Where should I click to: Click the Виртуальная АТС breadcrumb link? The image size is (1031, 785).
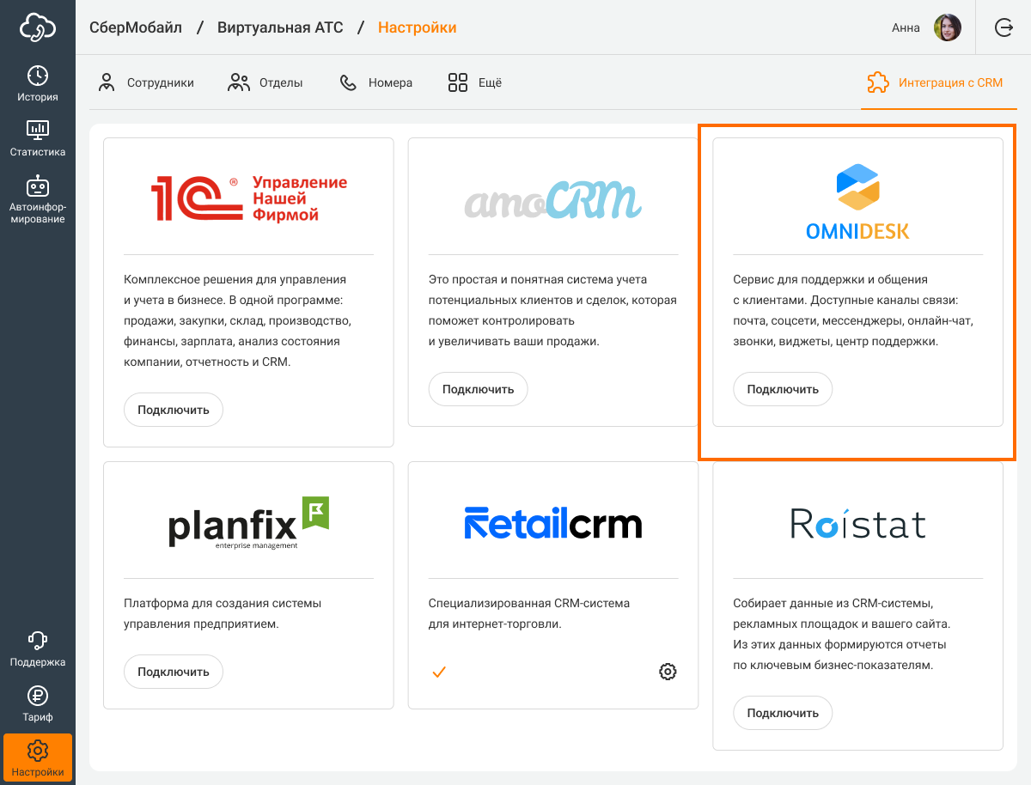point(280,27)
